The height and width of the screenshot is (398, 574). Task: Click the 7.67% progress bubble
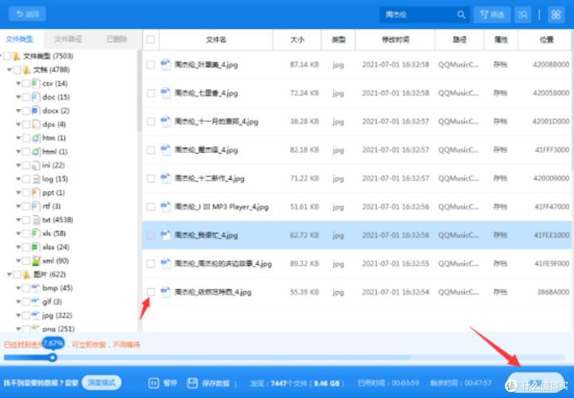[53, 343]
